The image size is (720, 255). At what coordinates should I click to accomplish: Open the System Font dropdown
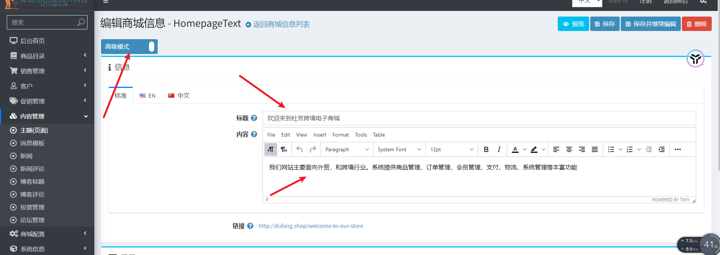click(x=399, y=149)
